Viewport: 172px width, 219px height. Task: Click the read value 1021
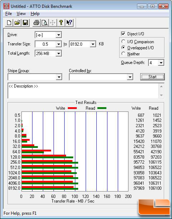(x=157, y=115)
